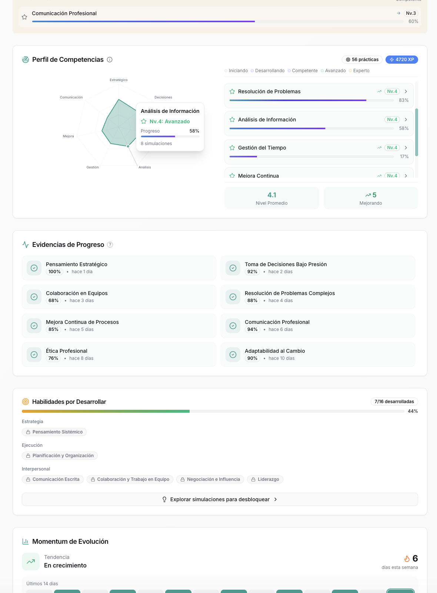The width and height of the screenshot is (437, 593).
Task: Click the Gestión axis label on radar
Action: (93, 167)
